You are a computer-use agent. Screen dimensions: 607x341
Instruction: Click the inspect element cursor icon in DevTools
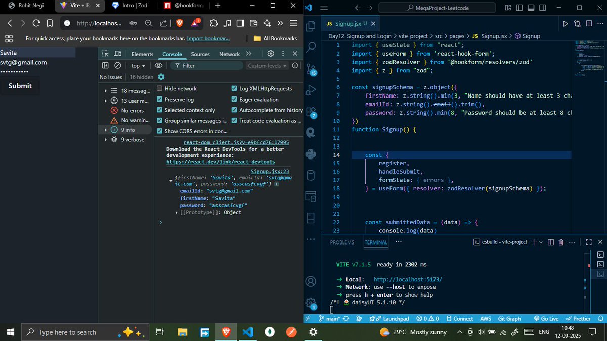(x=105, y=54)
